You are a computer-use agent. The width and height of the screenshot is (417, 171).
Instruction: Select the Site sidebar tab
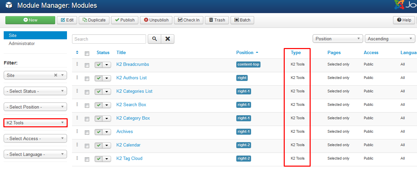[35, 35]
